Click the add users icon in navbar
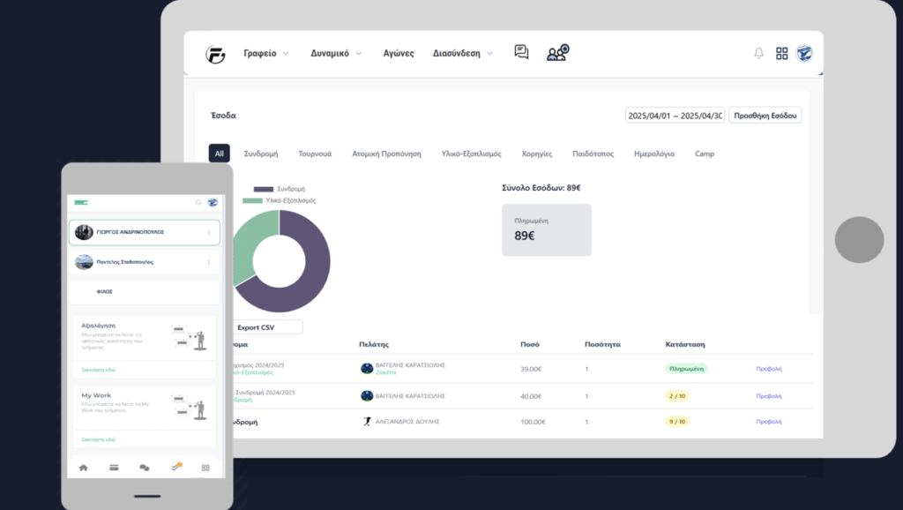The image size is (903, 510). click(557, 53)
